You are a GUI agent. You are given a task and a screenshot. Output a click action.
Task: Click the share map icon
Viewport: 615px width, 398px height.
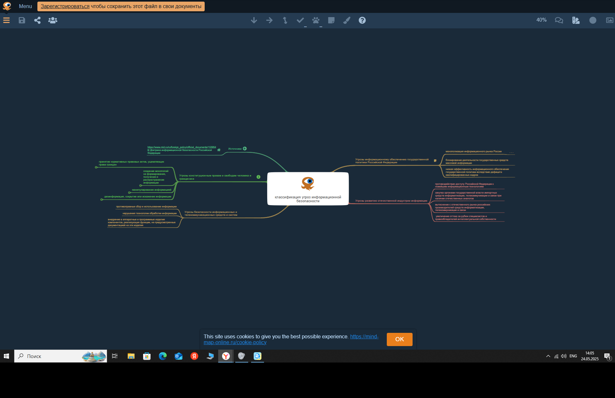[37, 20]
